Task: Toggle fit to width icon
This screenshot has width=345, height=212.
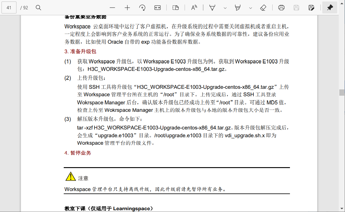Action: [157, 8]
